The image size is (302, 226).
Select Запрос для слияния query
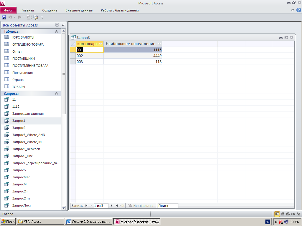tap(31, 114)
